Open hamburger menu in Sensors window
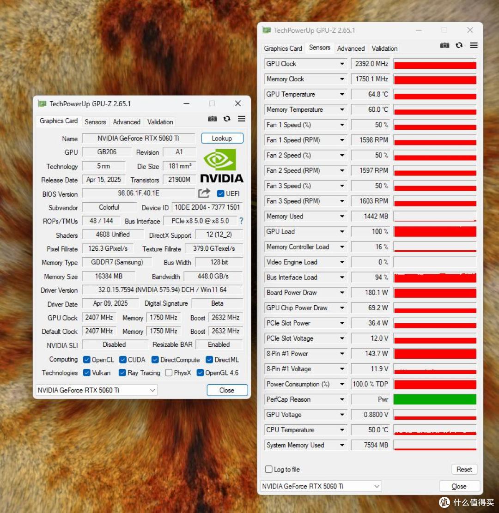499x513 pixels. [x=474, y=45]
